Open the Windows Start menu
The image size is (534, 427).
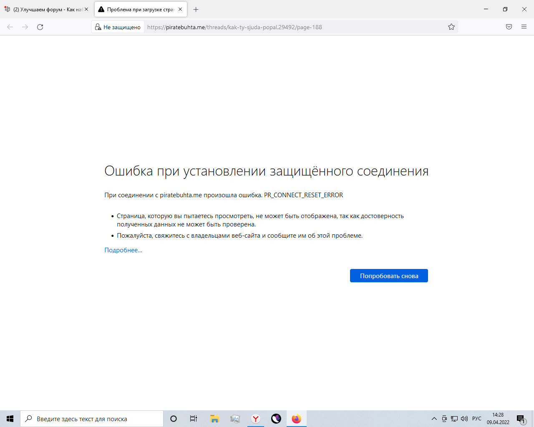(10, 419)
